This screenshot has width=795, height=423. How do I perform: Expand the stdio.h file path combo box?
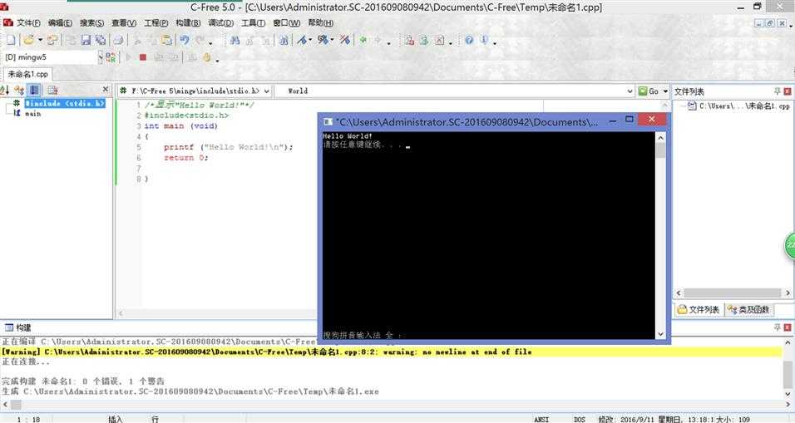point(266,91)
